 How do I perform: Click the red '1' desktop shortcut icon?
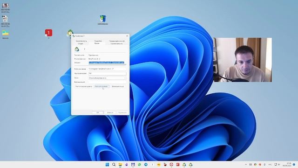click(x=48, y=33)
